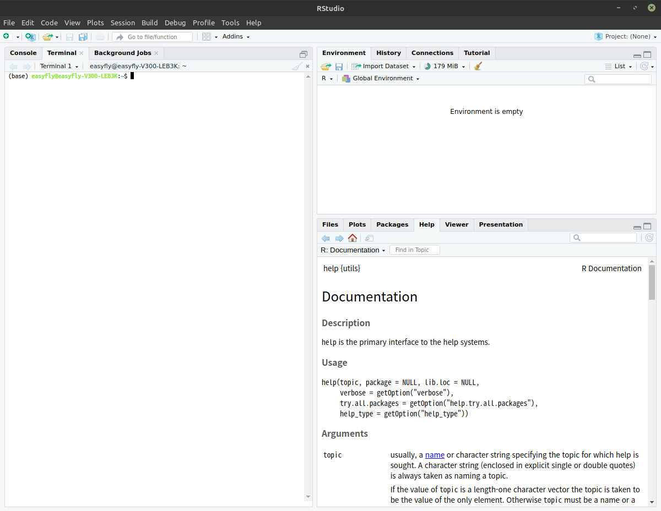The height and width of the screenshot is (511, 661).
Task: Click the Help search field
Action: 603,238
